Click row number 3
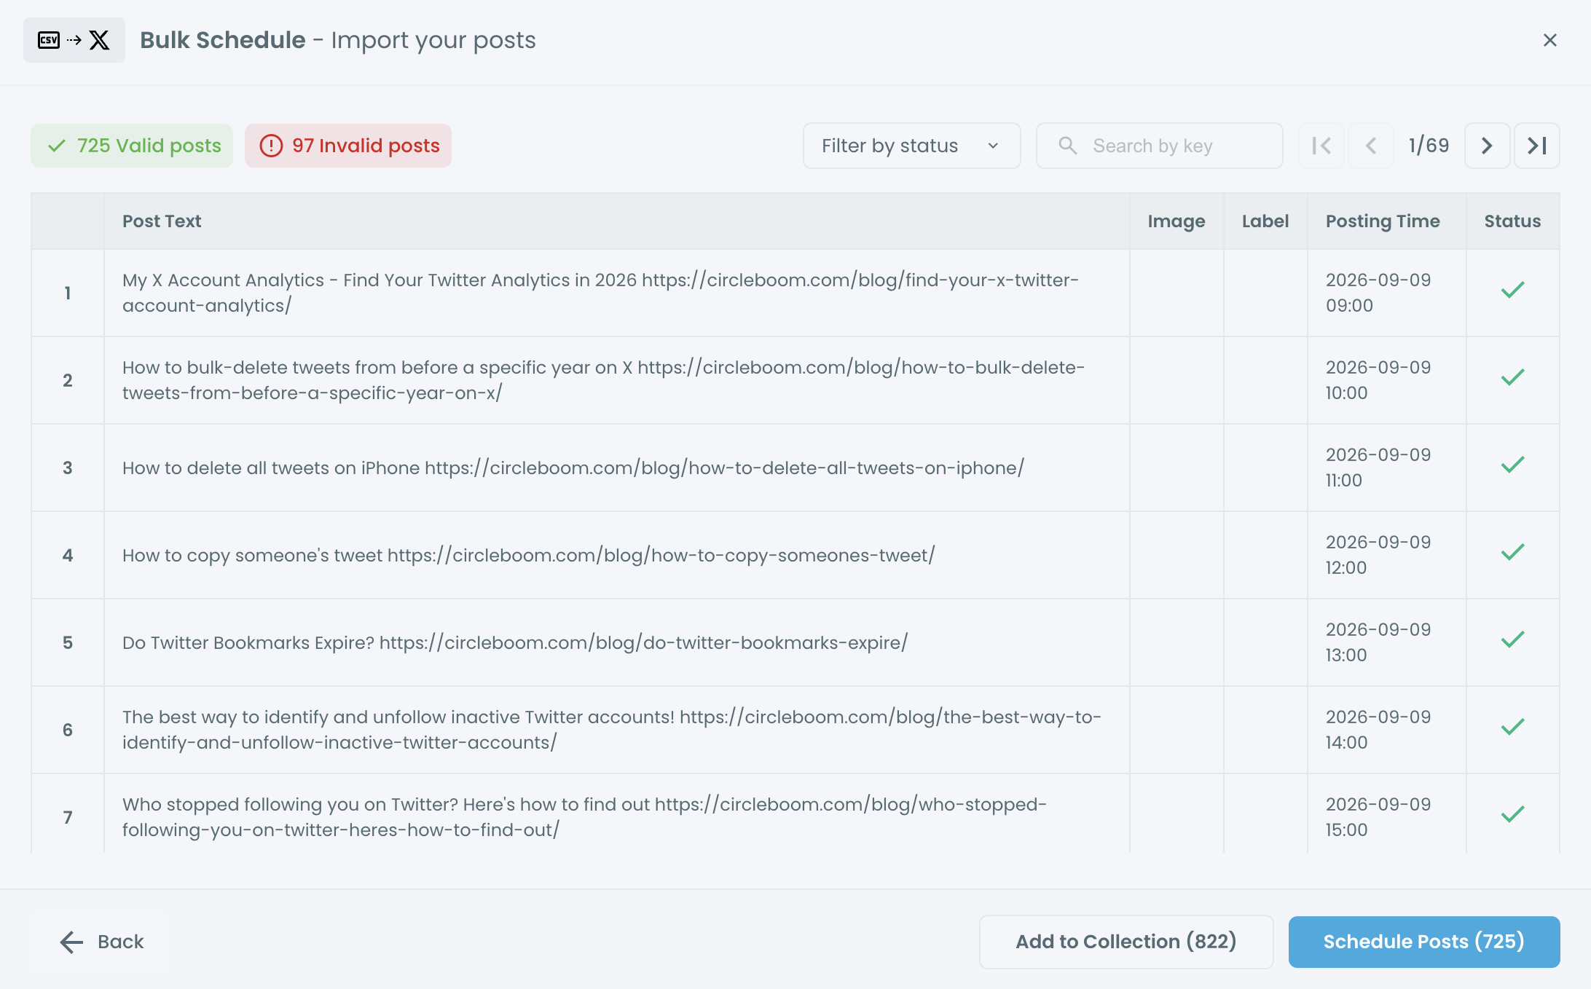1591x989 pixels. pyautogui.click(x=68, y=468)
